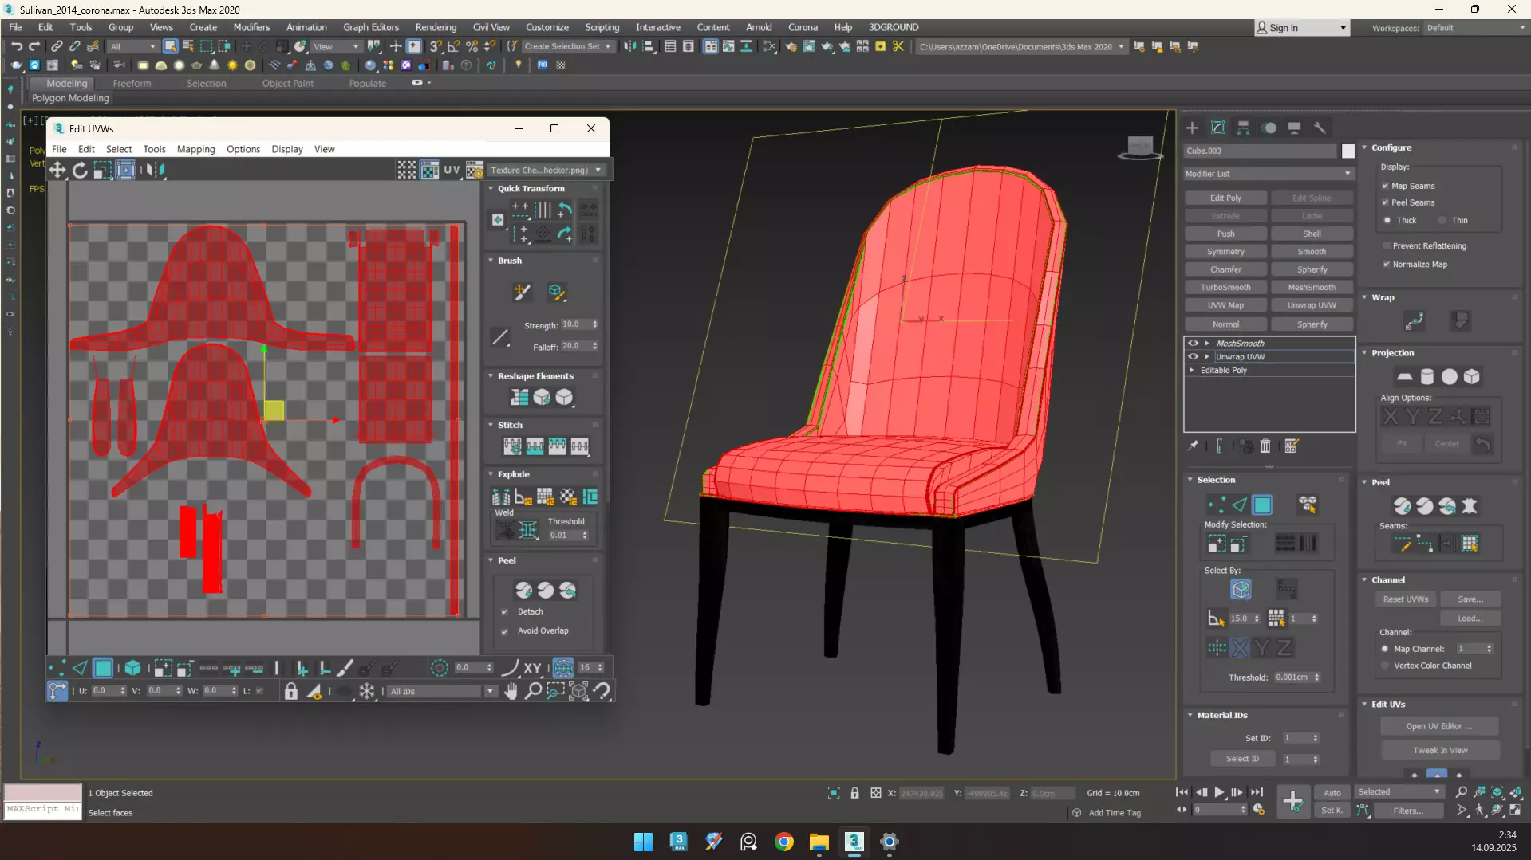Toggle the Peel Seams checkbox
Screen dimensions: 1531x860
[1386, 202]
